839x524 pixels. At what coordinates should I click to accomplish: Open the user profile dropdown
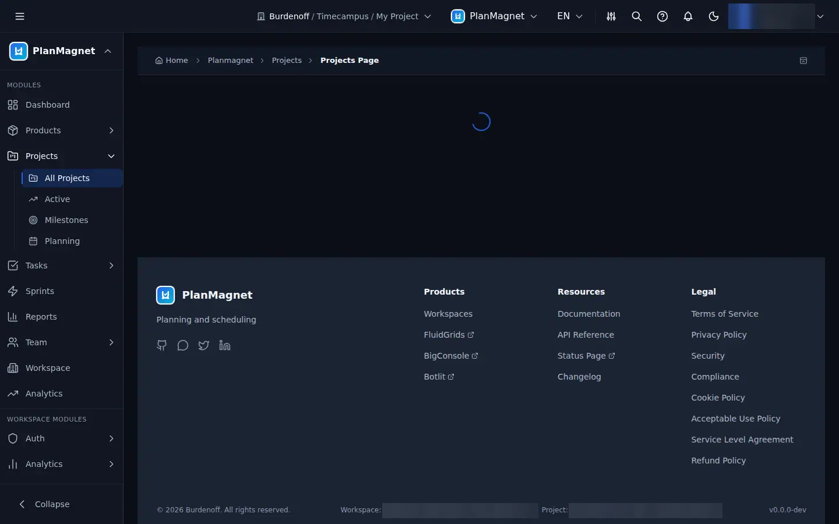point(777,16)
